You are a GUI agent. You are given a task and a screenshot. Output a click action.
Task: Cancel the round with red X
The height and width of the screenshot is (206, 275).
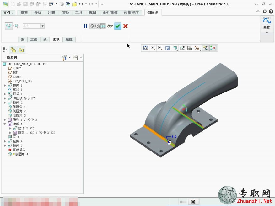pos(125,26)
